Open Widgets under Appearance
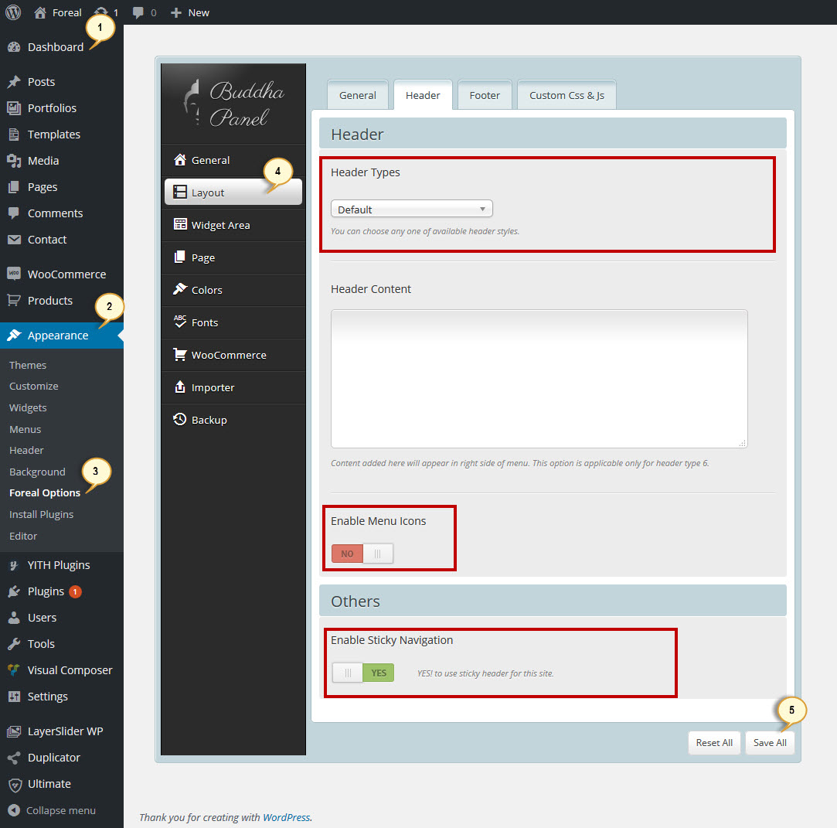The width and height of the screenshot is (837, 828). tap(28, 408)
